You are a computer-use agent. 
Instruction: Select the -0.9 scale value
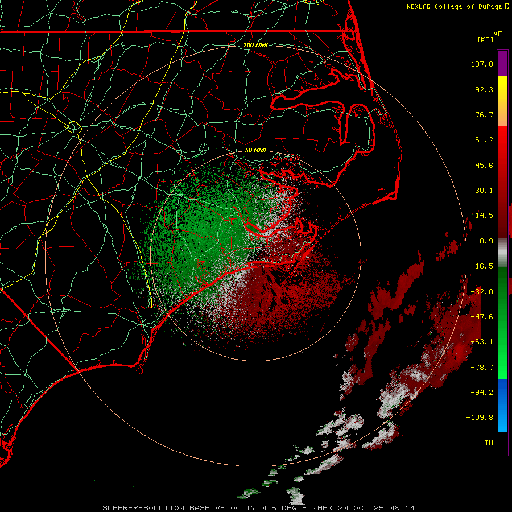(x=484, y=241)
